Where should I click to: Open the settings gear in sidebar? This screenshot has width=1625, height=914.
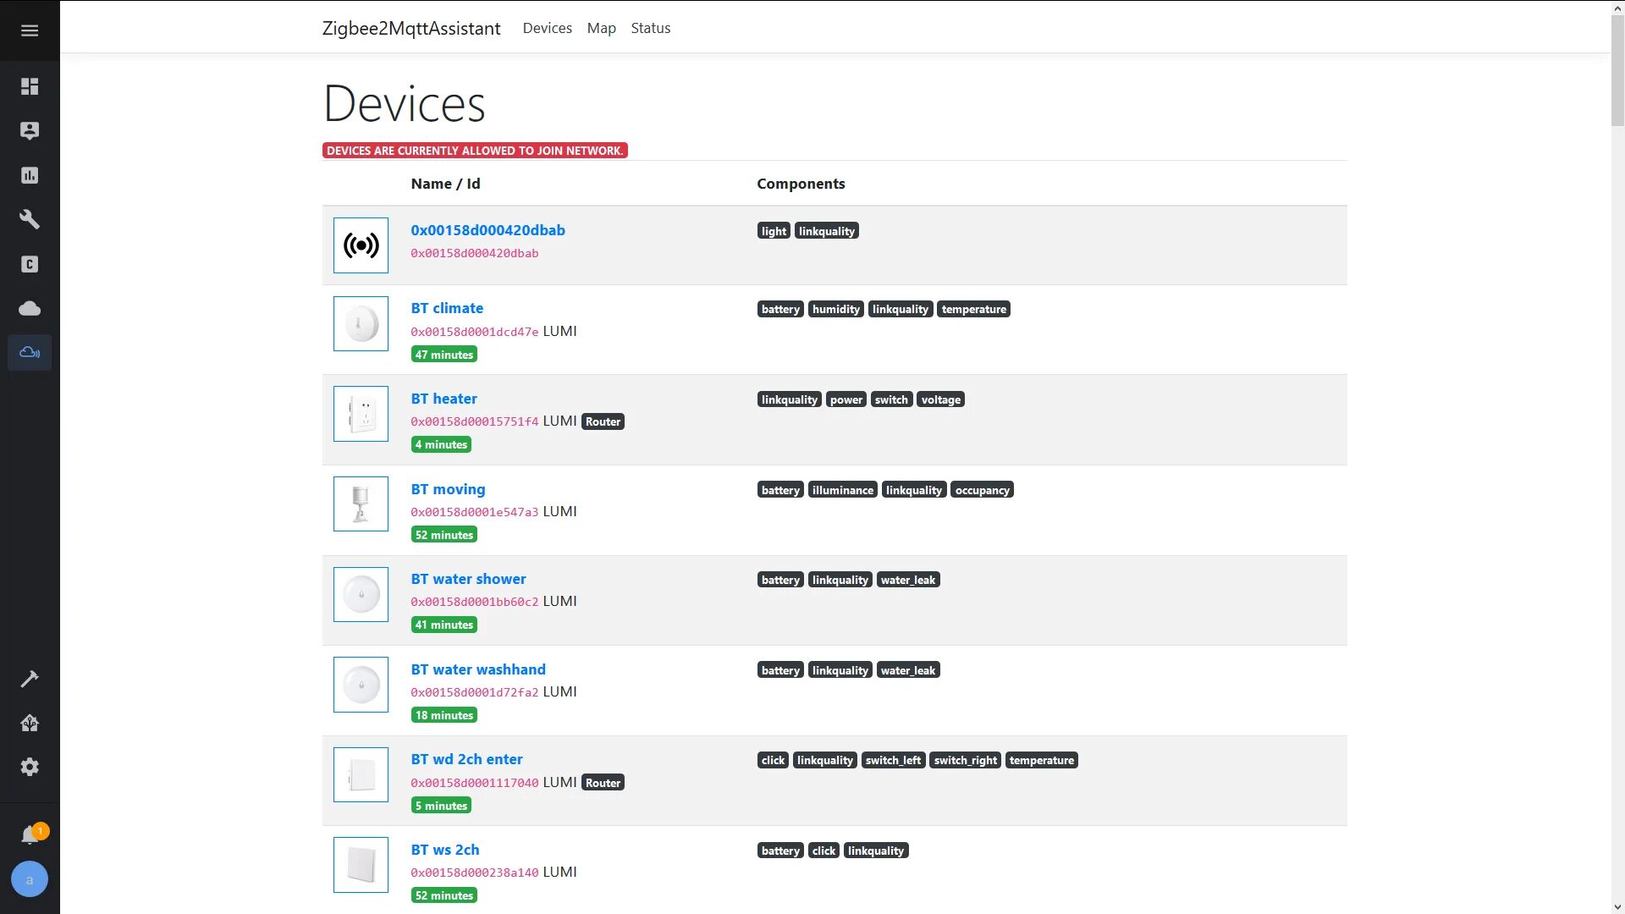coord(30,767)
